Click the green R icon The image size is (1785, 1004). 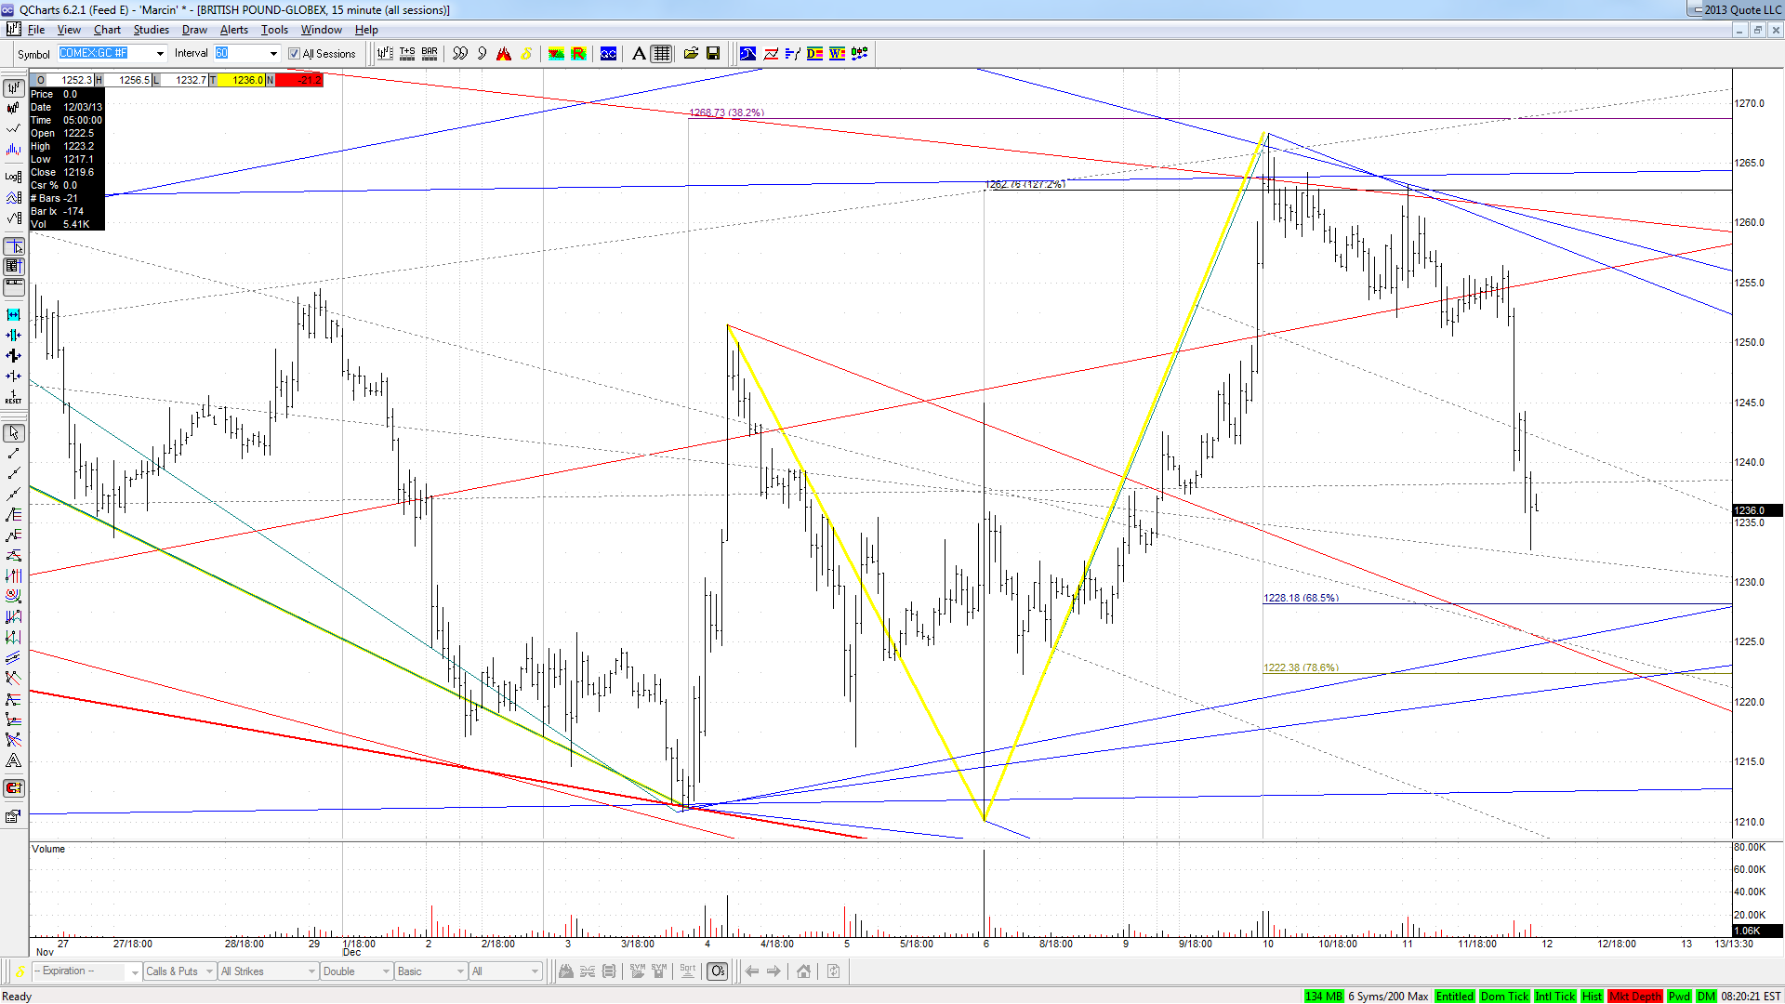[578, 54]
